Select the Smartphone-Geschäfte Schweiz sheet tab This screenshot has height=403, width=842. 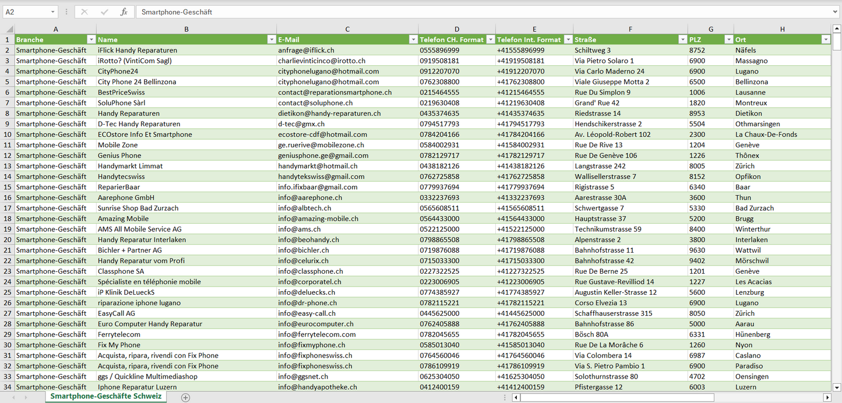pyautogui.click(x=105, y=397)
